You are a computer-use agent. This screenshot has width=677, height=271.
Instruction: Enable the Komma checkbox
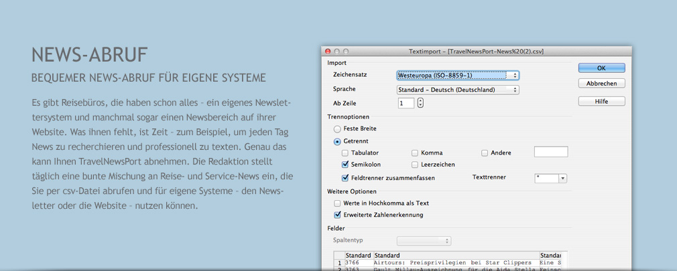(415, 153)
